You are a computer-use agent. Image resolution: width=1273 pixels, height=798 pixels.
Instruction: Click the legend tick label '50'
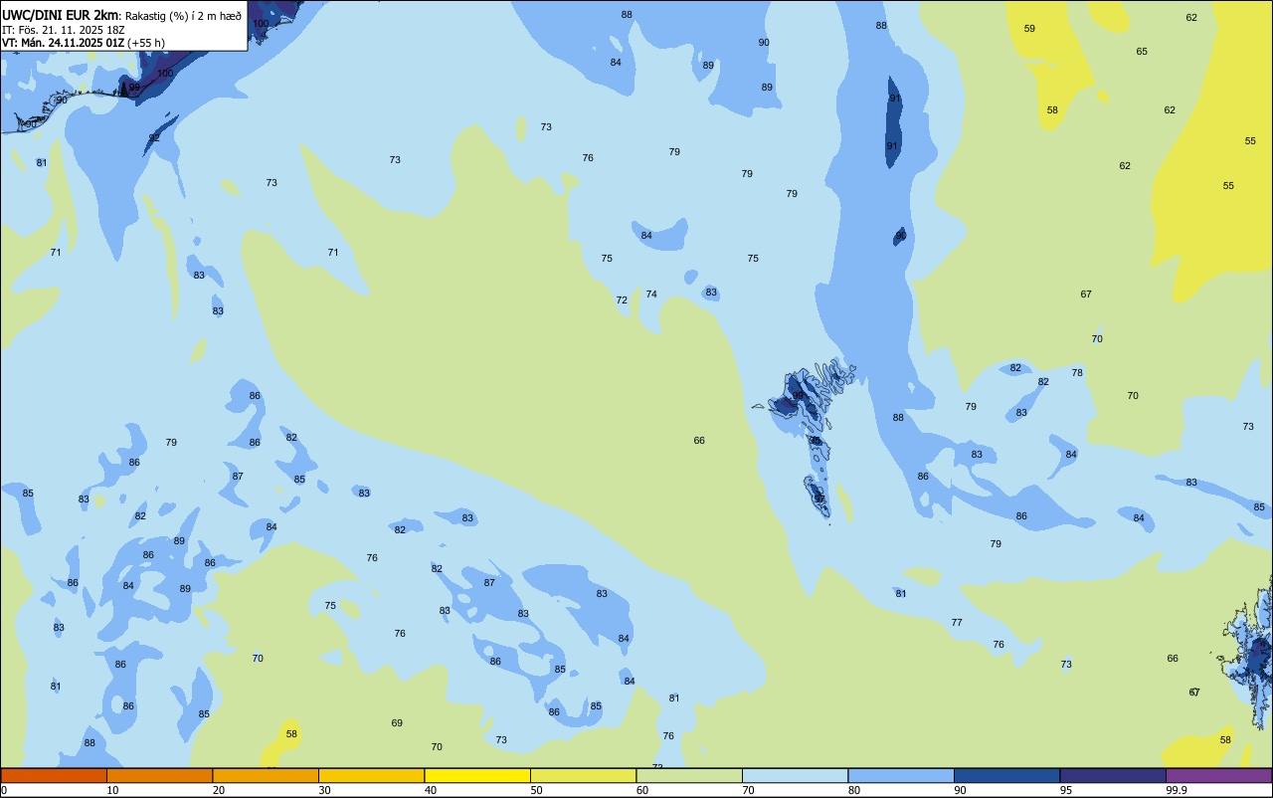point(537,790)
